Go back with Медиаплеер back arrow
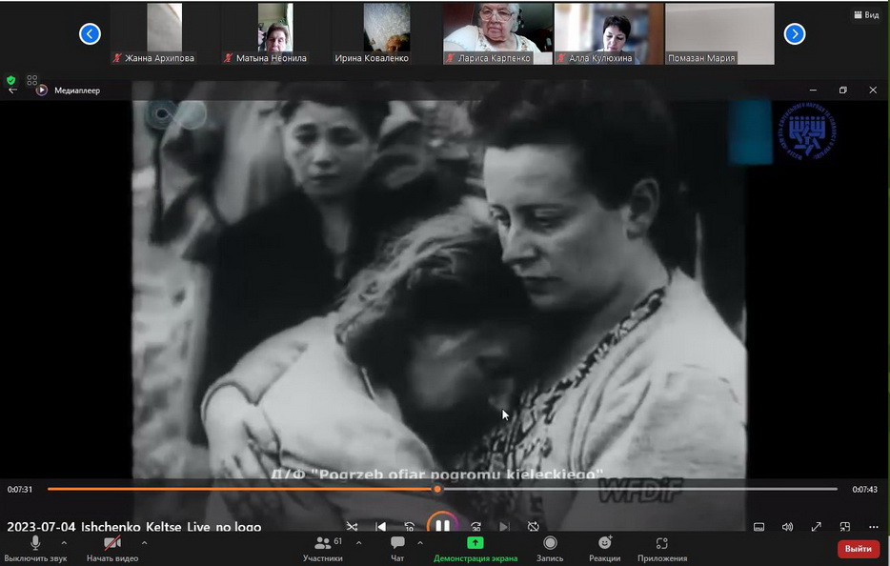This screenshot has height=566, width=890. (x=12, y=91)
